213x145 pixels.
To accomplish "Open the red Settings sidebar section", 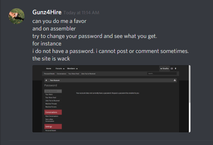I will pyautogui.click(x=53, y=126).
